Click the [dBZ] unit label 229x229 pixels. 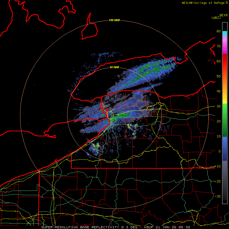pyautogui.click(x=216, y=18)
